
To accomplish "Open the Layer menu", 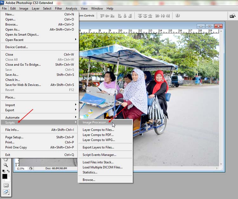I will pyautogui.click(x=36, y=9).
